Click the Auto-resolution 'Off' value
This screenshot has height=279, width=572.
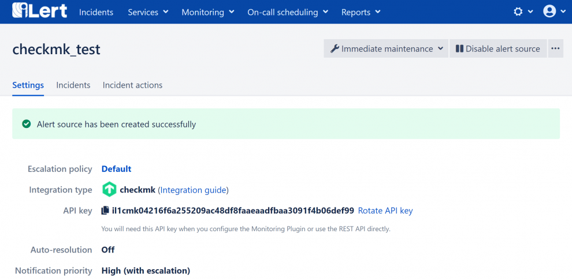click(108, 250)
